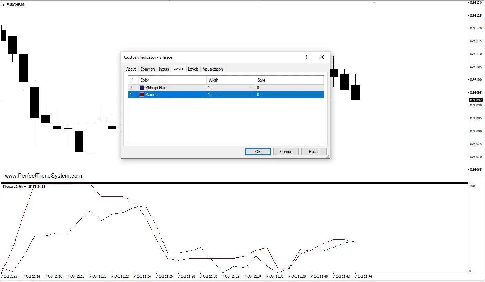The image size is (485, 282).
Task: Pick the MidnightBlue color swatch
Action: pos(142,88)
